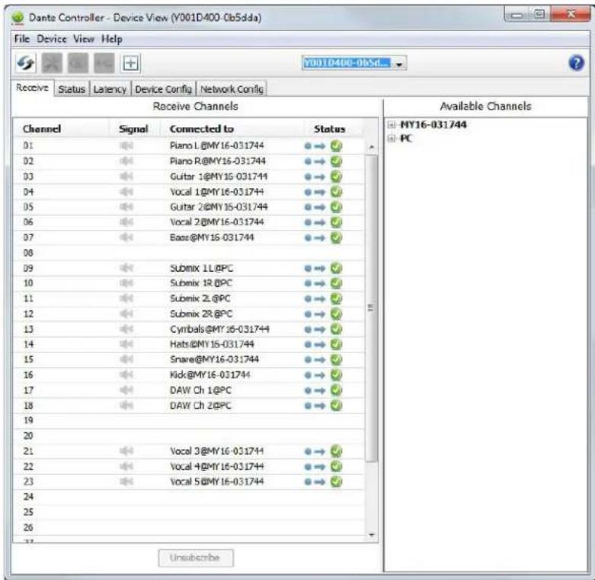Expand the PC device tree node
The width and height of the screenshot is (595, 580).
click(x=392, y=139)
